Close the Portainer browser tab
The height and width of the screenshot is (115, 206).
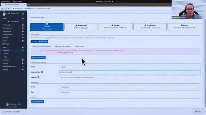tap(25, 4)
